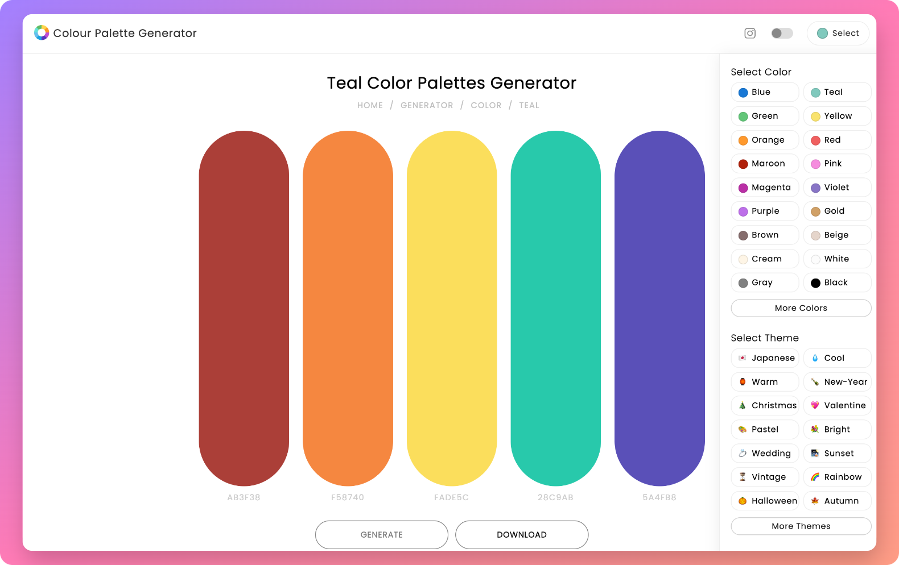Screen dimensions: 899x565
Task: Click the teal 28C9AB color swatch
Action: click(x=555, y=308)
